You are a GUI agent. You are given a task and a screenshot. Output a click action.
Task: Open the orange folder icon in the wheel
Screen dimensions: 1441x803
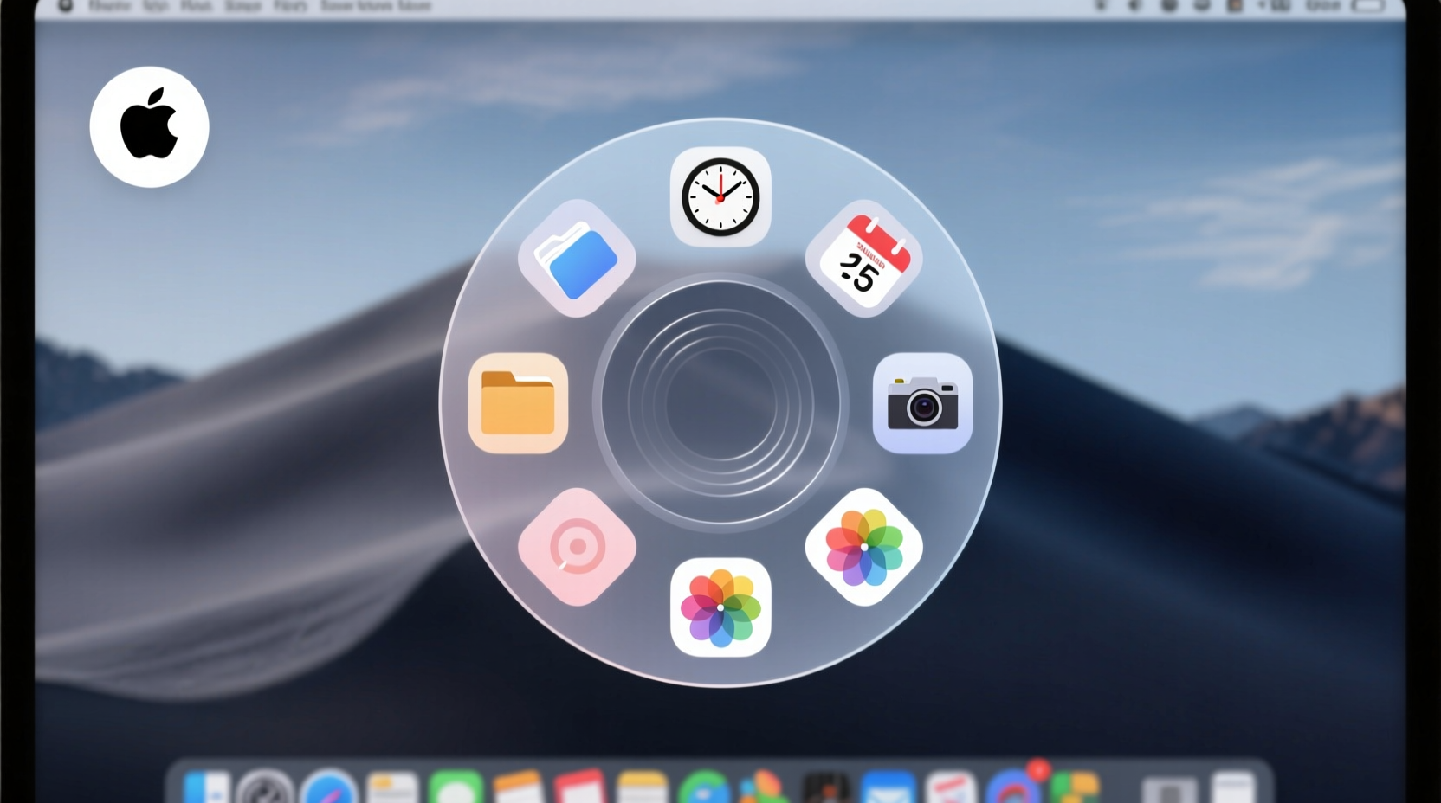click(x=518, y=403)
